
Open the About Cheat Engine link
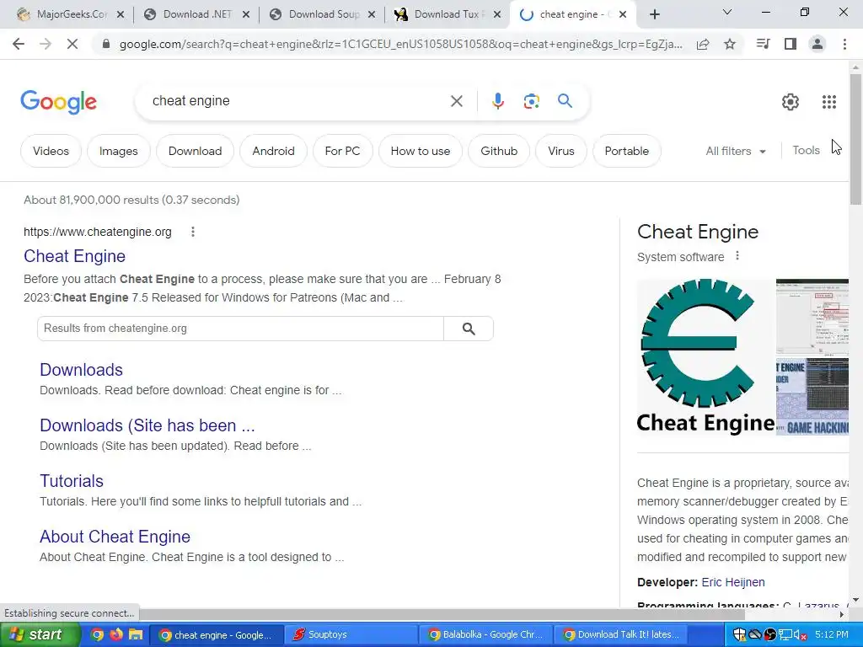(115, 537)
